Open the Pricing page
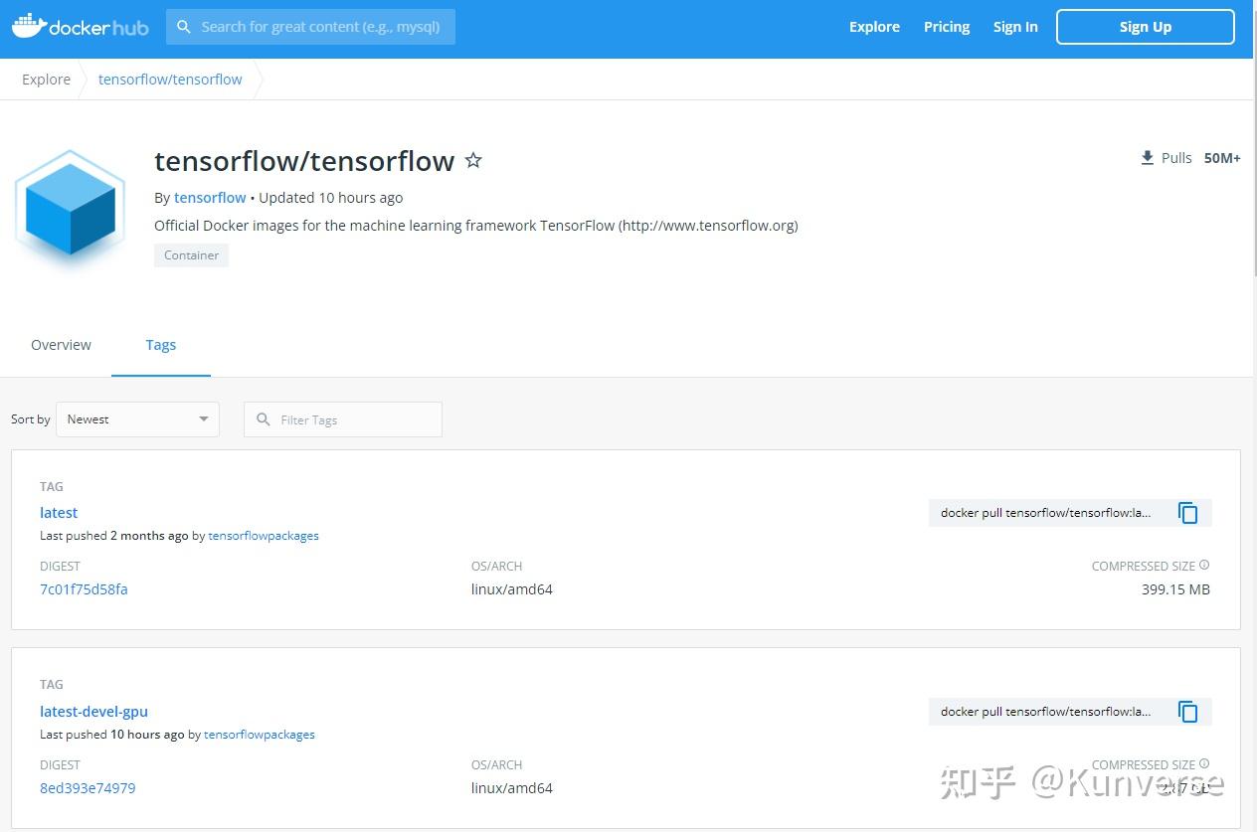This screenshot has width=1257, height=832. [x=945, y=27]
